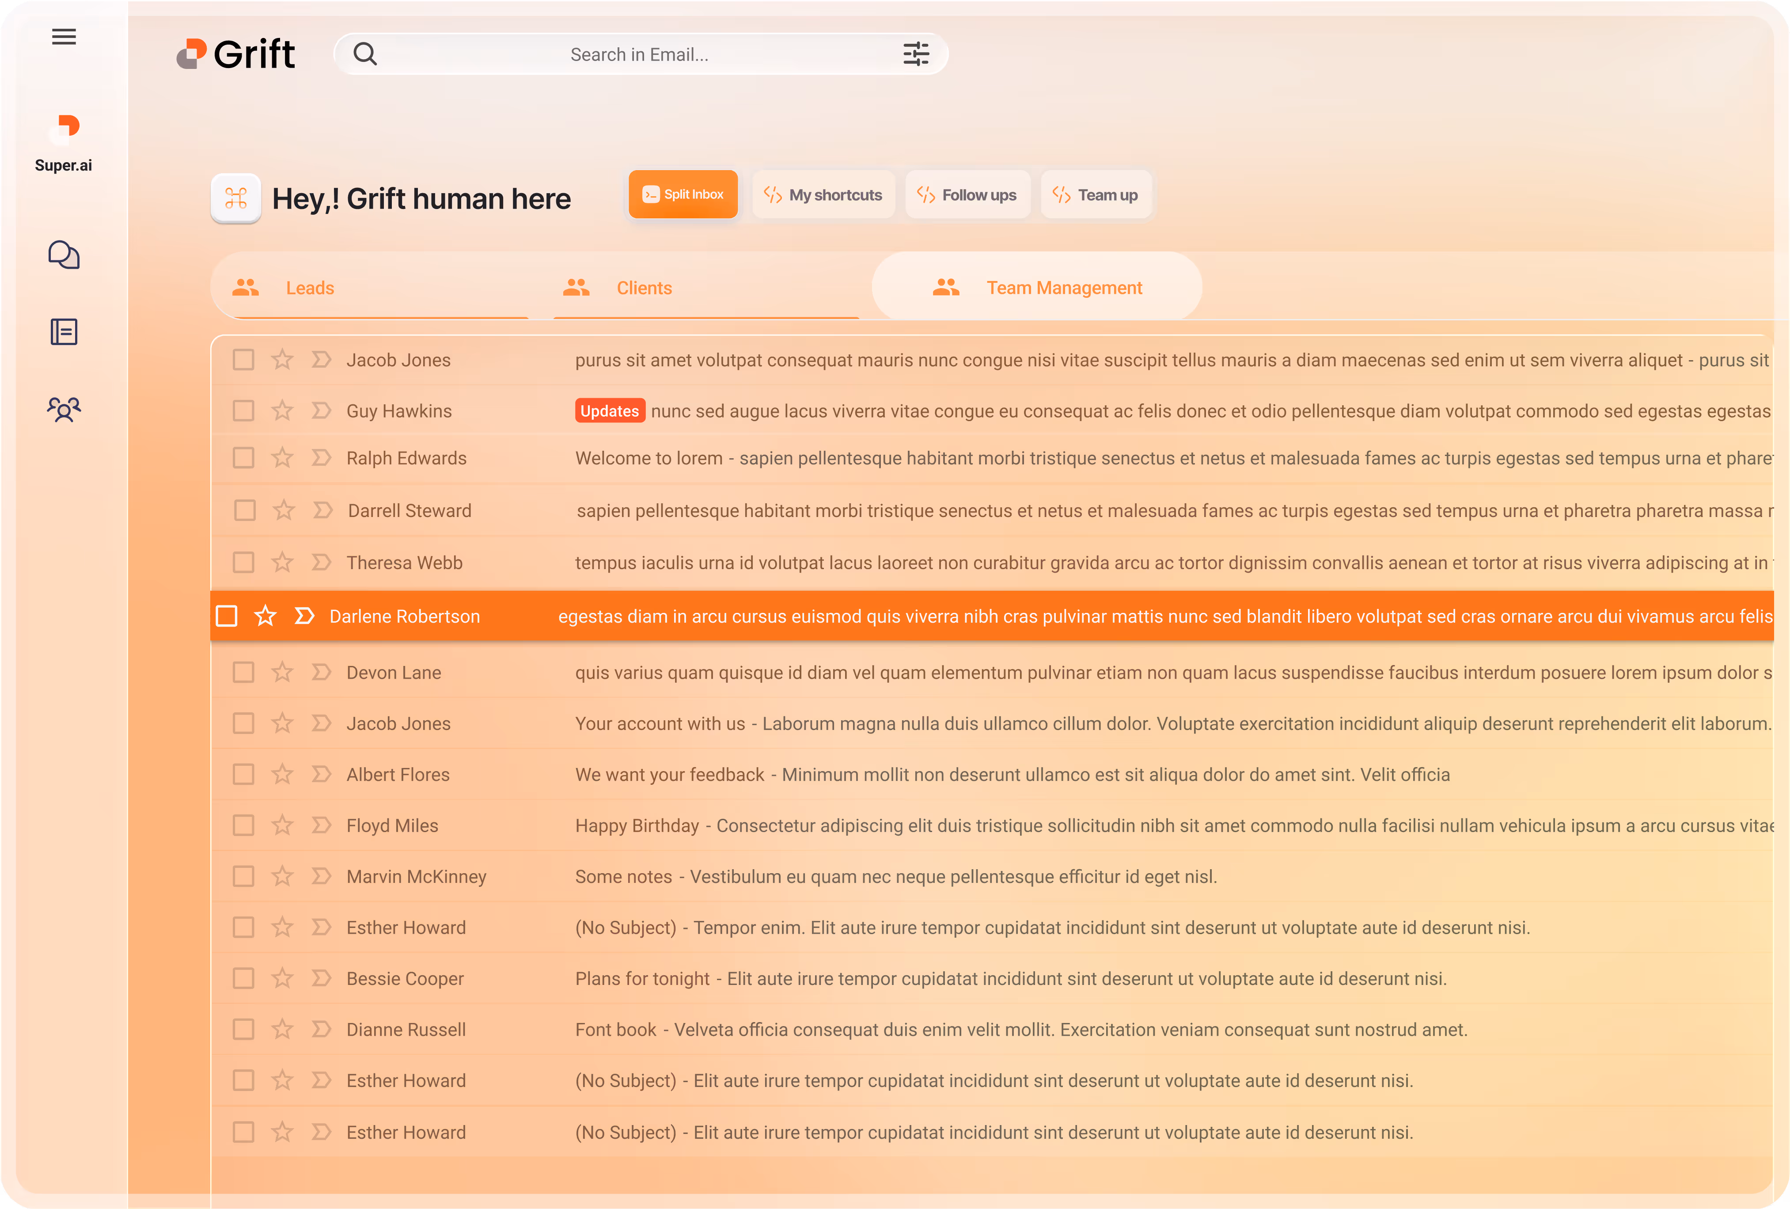The height and width of the screenshot is (1209, 1790).
Task: Mark Ralph Edwards email as important
Action: pyautogui.click(x=321, y=458)
